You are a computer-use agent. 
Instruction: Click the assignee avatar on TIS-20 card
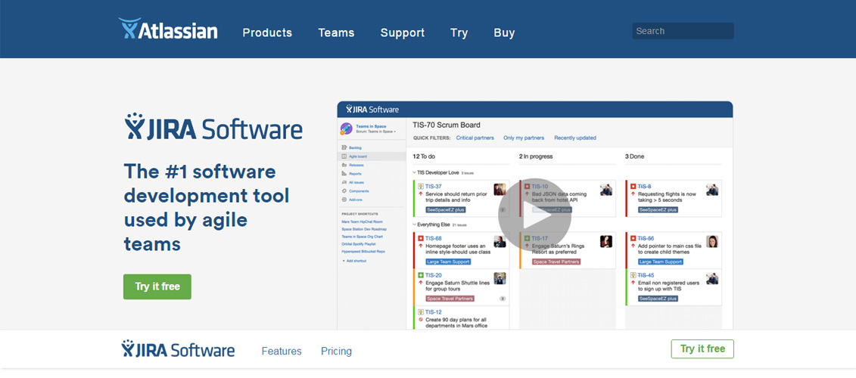tap(500, 278)
